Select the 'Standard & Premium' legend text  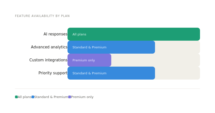point(51,97)
